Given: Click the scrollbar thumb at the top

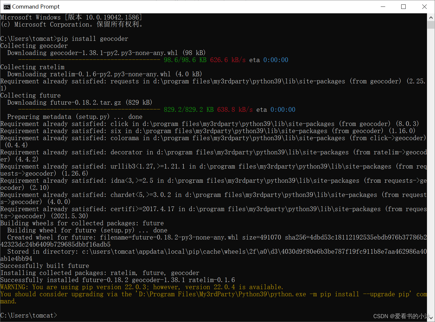Looking at the screenshot, I should (431, 25).
